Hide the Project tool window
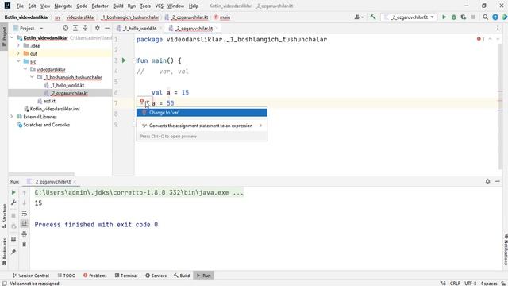 click(107, 29)
